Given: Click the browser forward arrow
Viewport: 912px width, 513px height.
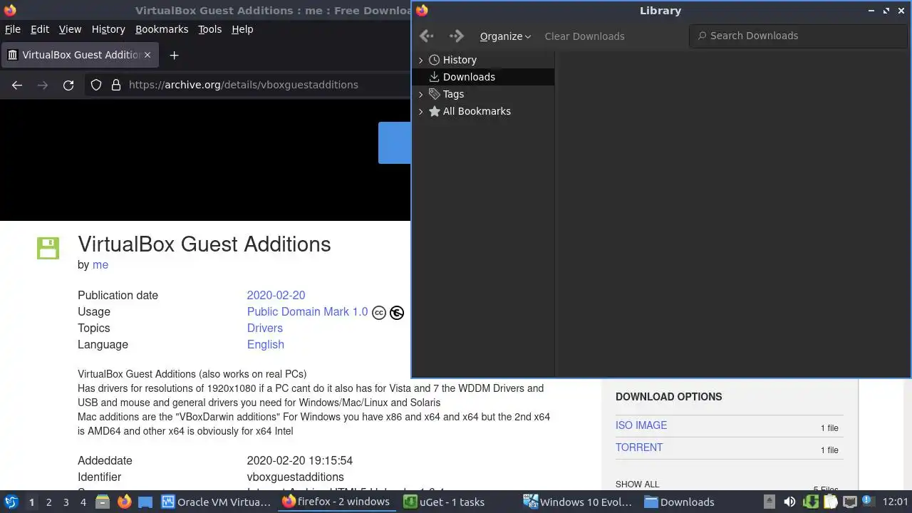Looking at the screenshot, I should pyautogui.click(x=43, y=85).
